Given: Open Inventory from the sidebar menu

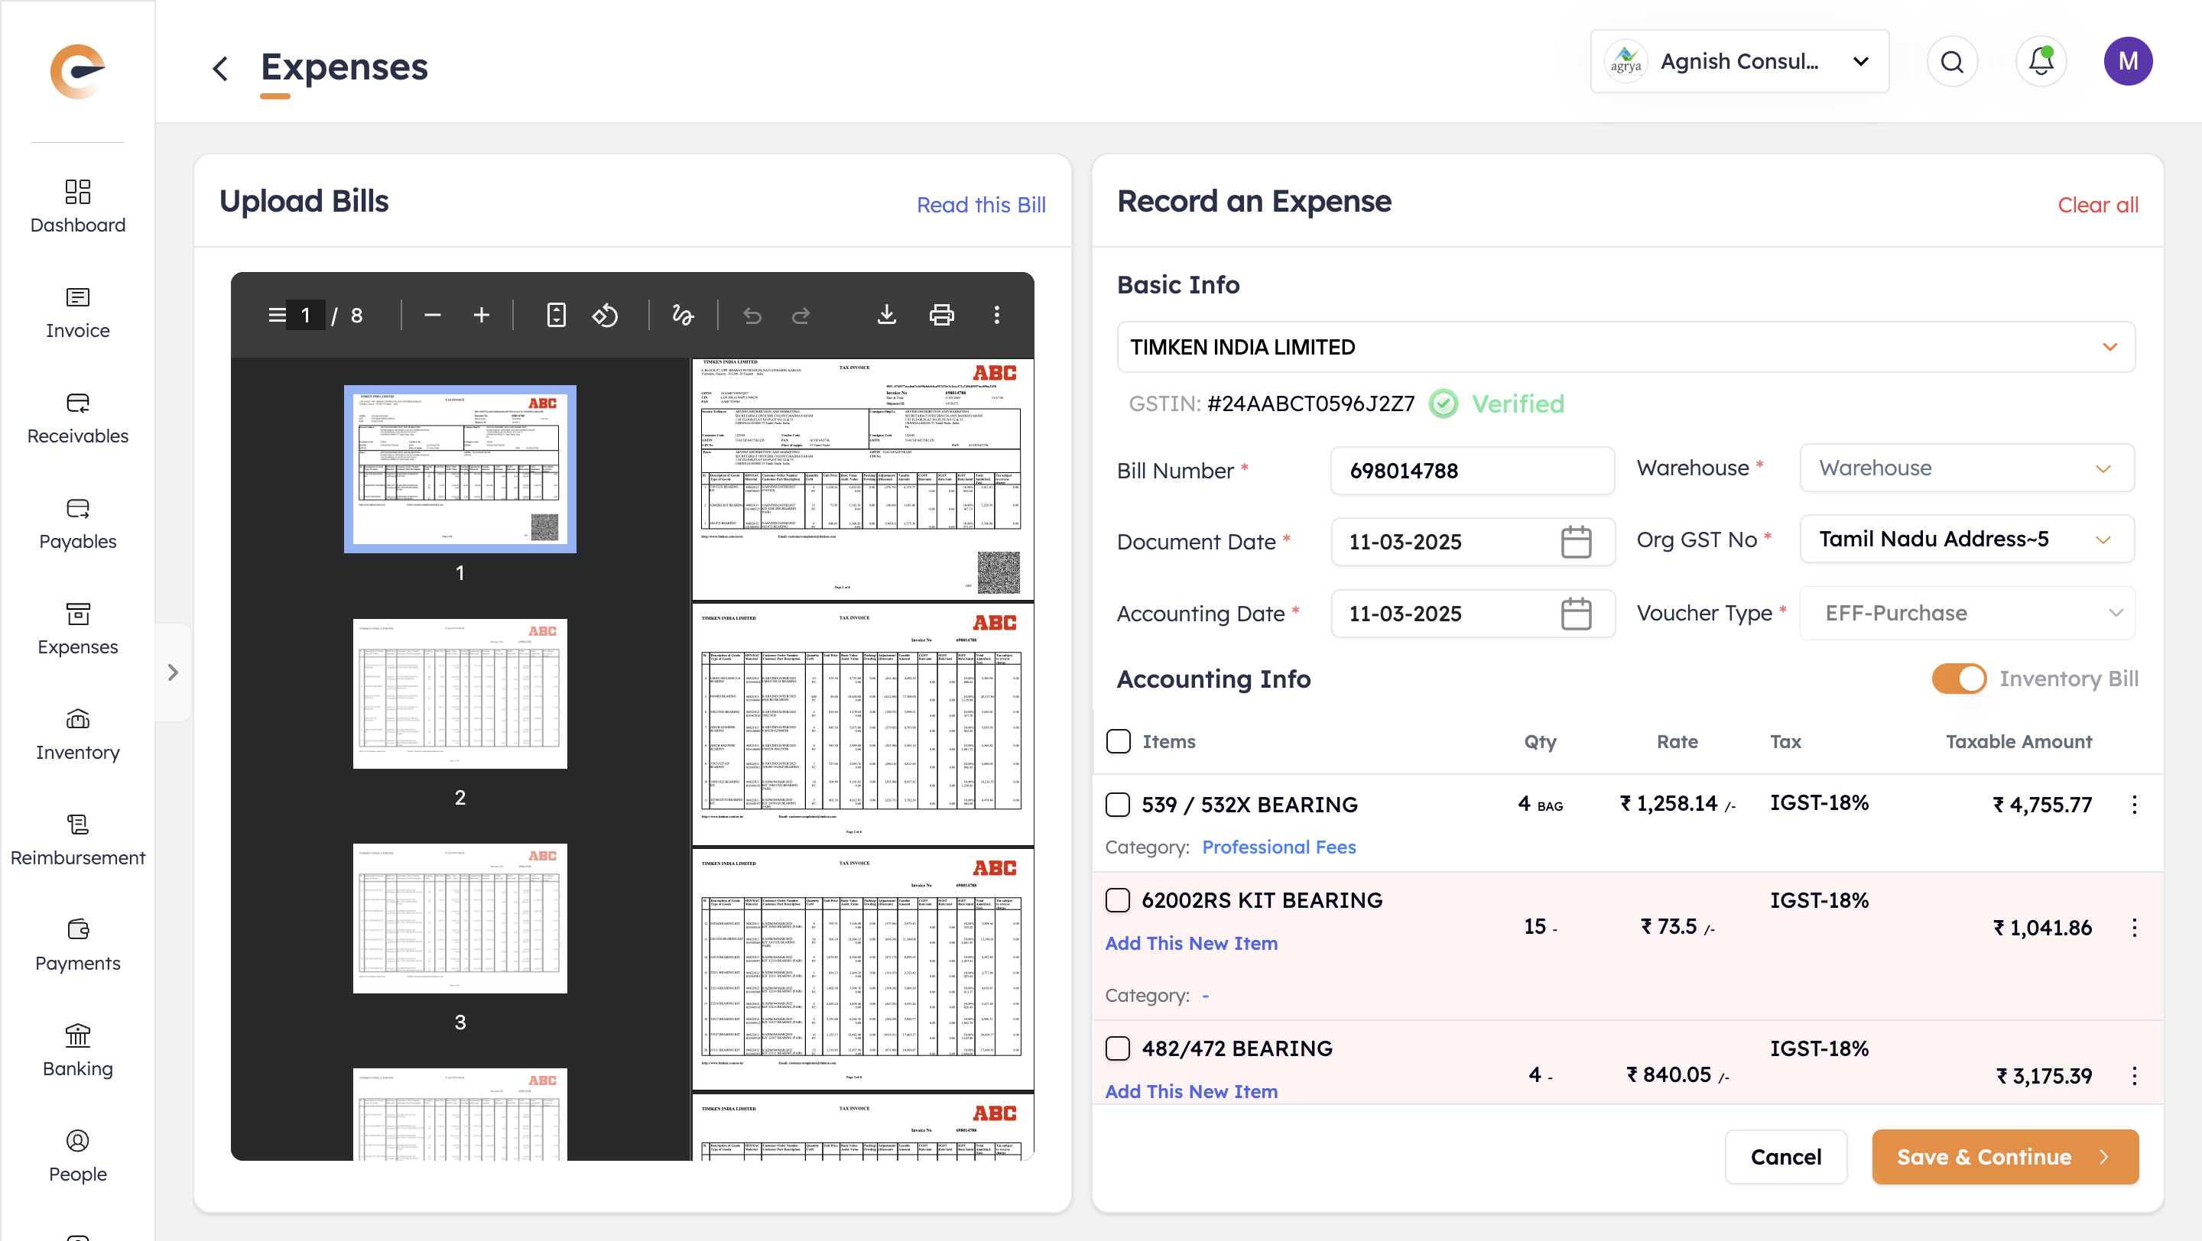Looking at the screenshot, I should pyautogui.click(x=77, y=734).
